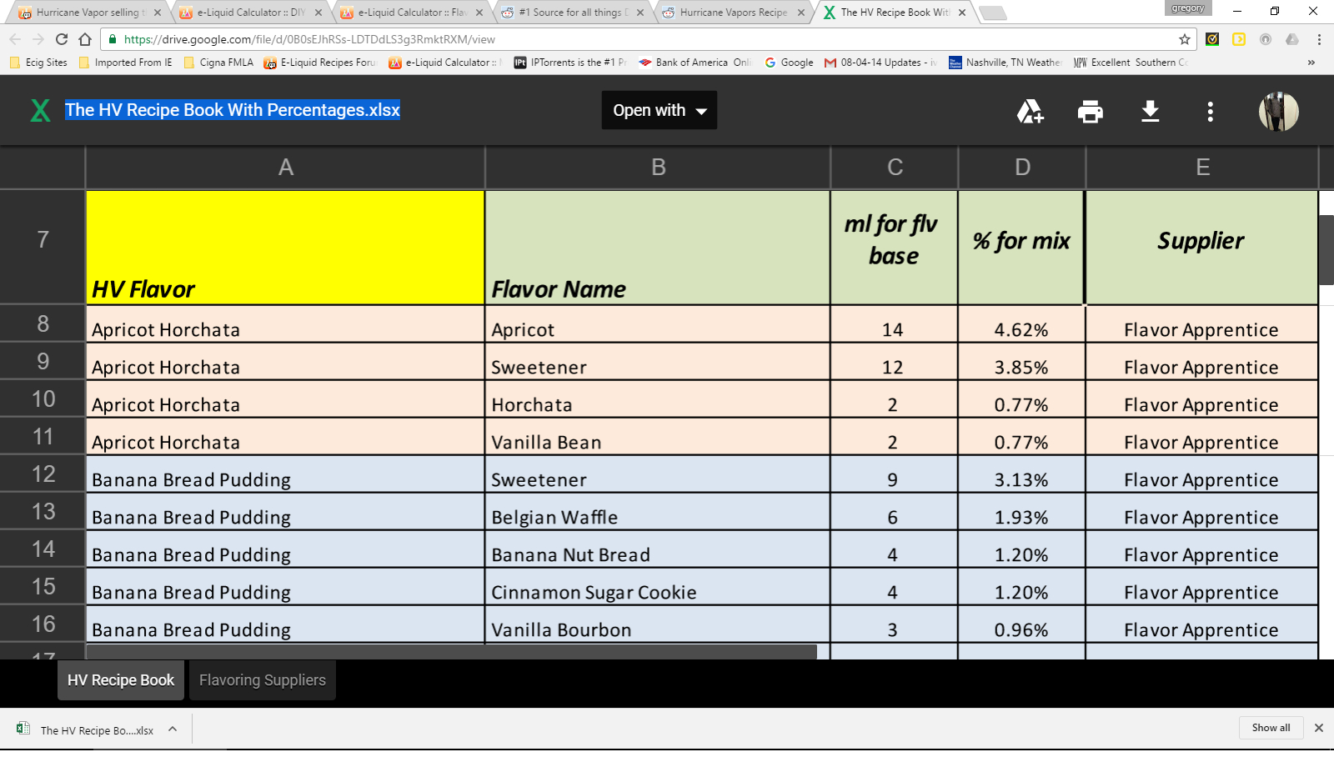Viewport: 1334px width, 767px height.
Task: Reload the current page
Action: point(62,39)
